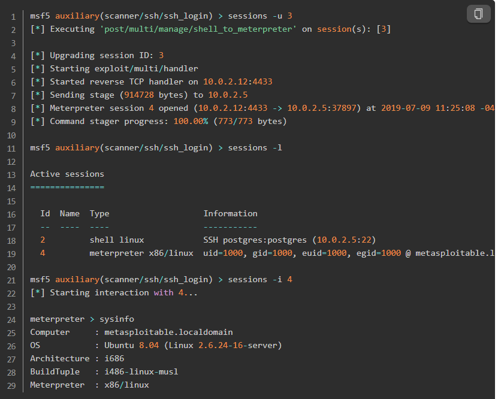
Task: Click 'i486-linux-musl' BuildTuple value
Action: pyautogui.click(x=141, y=371)
